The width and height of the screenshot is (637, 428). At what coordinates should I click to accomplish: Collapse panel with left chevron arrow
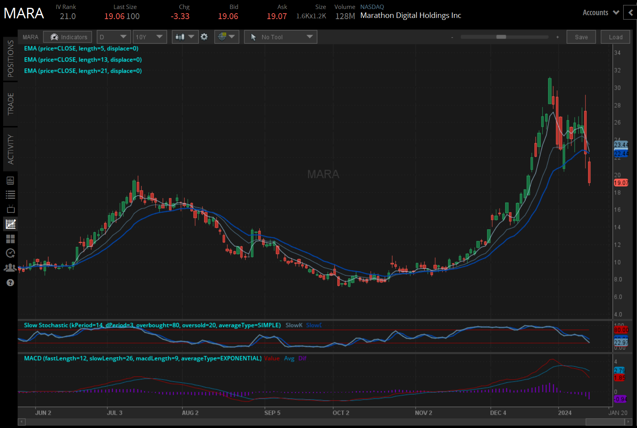click(x=630, y=12)
